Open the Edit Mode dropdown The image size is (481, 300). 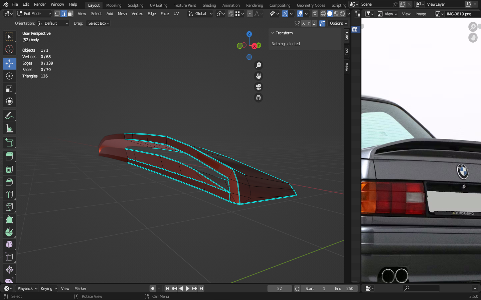(x=34, y=14)
